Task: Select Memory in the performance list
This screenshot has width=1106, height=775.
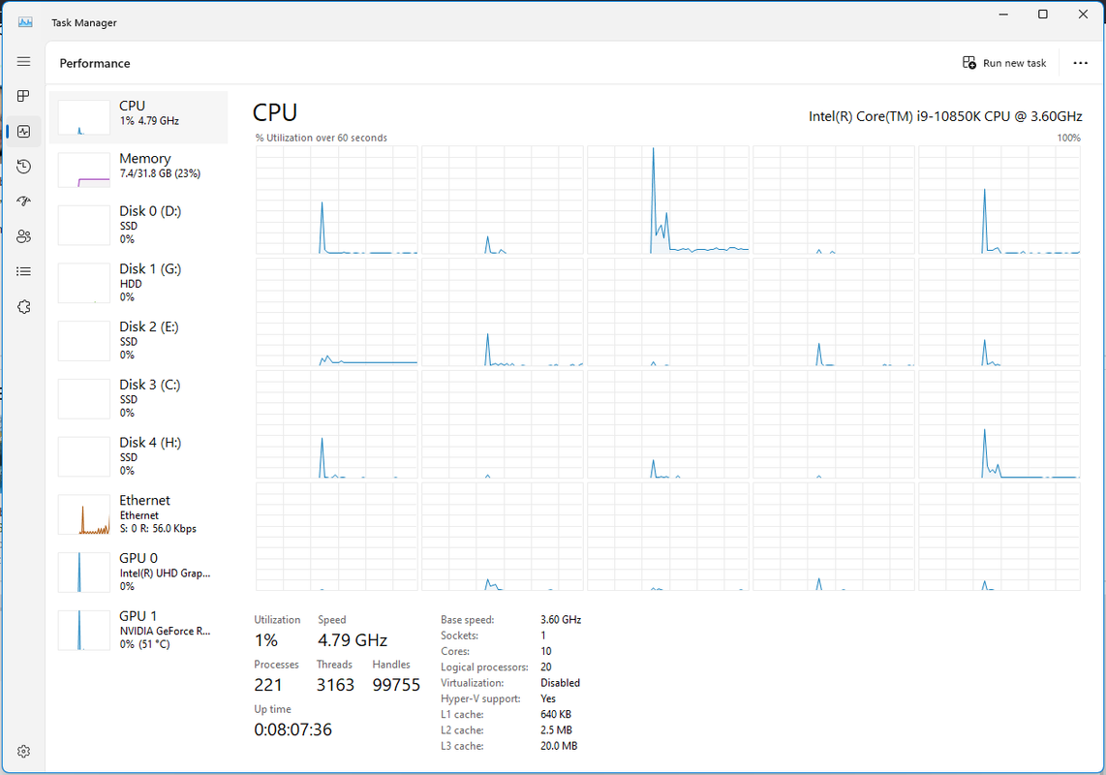Action: [x=138, y=170]
